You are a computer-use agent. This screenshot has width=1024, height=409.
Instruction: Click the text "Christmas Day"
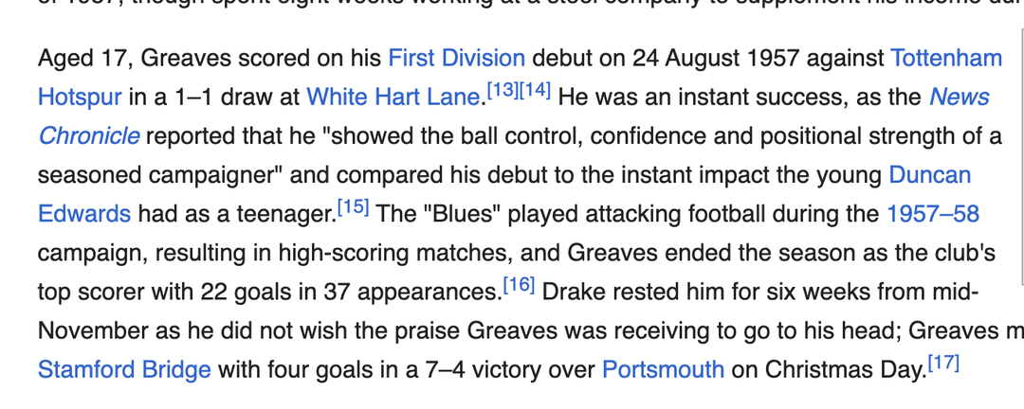click(x=844, y=368)
